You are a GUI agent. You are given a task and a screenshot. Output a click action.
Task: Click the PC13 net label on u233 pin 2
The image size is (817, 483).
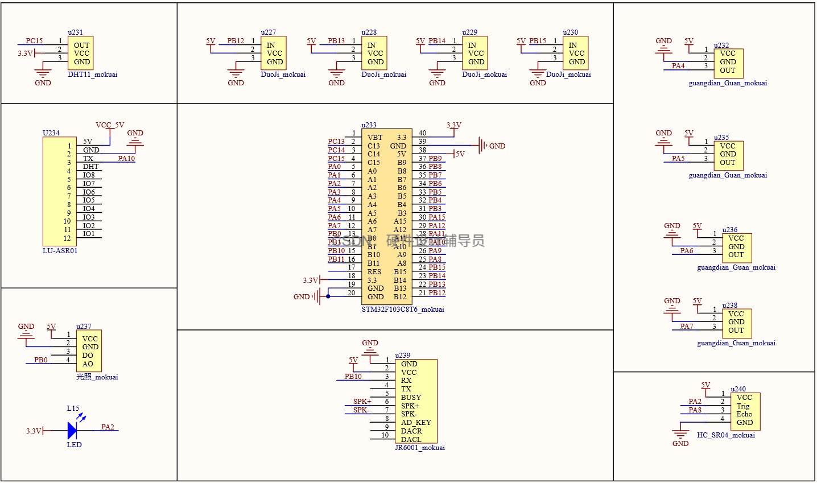[x=336, y=142]
